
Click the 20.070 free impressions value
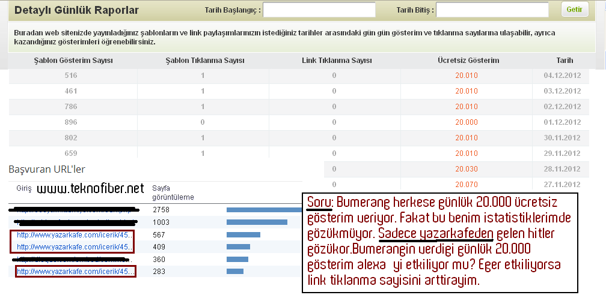coord(467,184)
